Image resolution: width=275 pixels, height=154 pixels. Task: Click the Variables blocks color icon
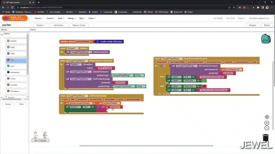(8, 85)
